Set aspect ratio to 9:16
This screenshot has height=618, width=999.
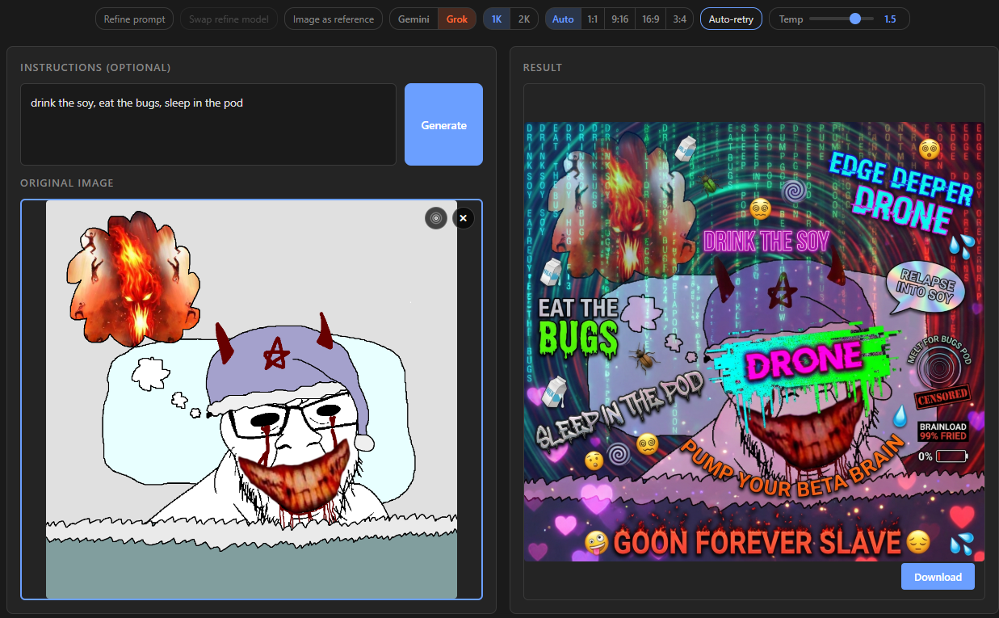[620, 19]
